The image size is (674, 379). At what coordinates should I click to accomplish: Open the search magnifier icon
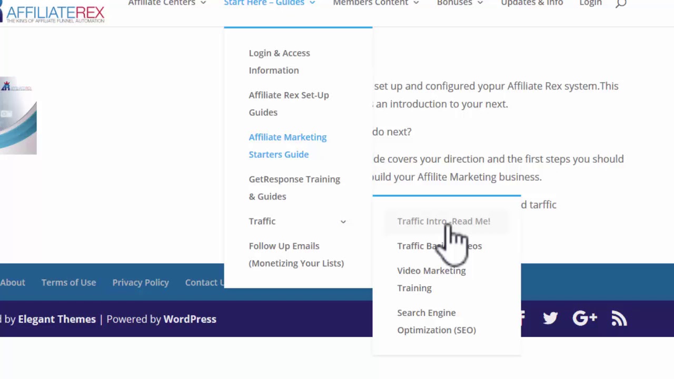coord(621,3)
